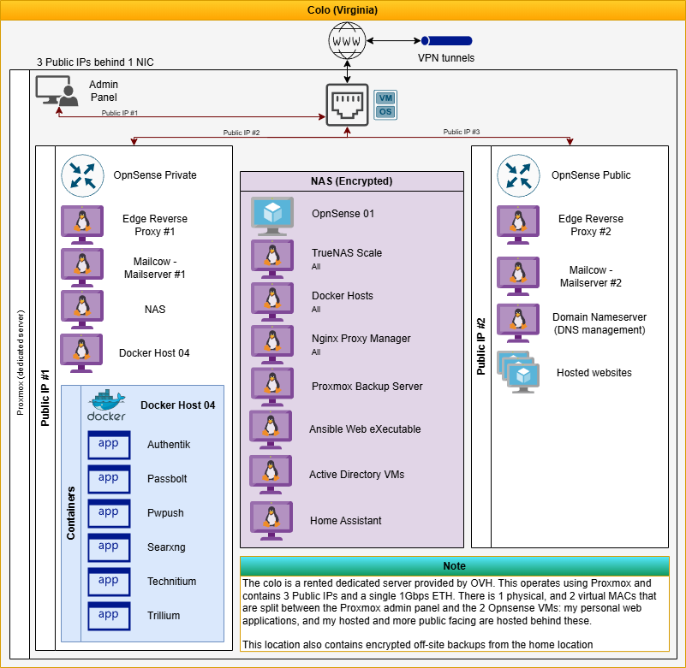Click the Docker whale logo icon
Screen dimensions: 686x668
[107, 405]
